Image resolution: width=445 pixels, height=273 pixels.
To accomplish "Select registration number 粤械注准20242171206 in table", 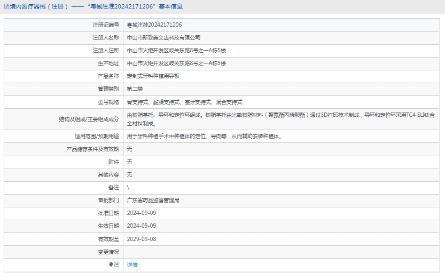I will click(154, 25).
